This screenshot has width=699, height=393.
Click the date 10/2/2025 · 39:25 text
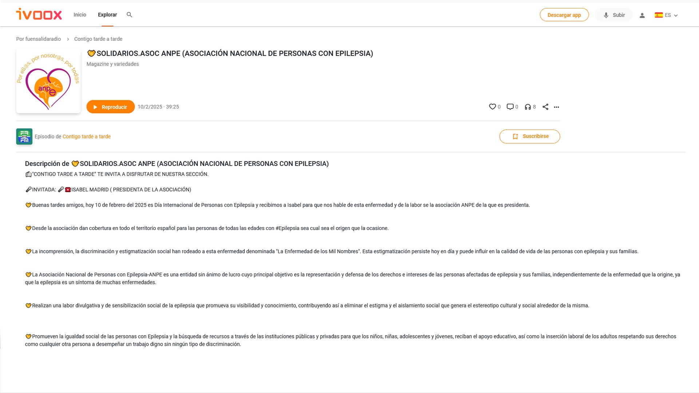[158, 107]
